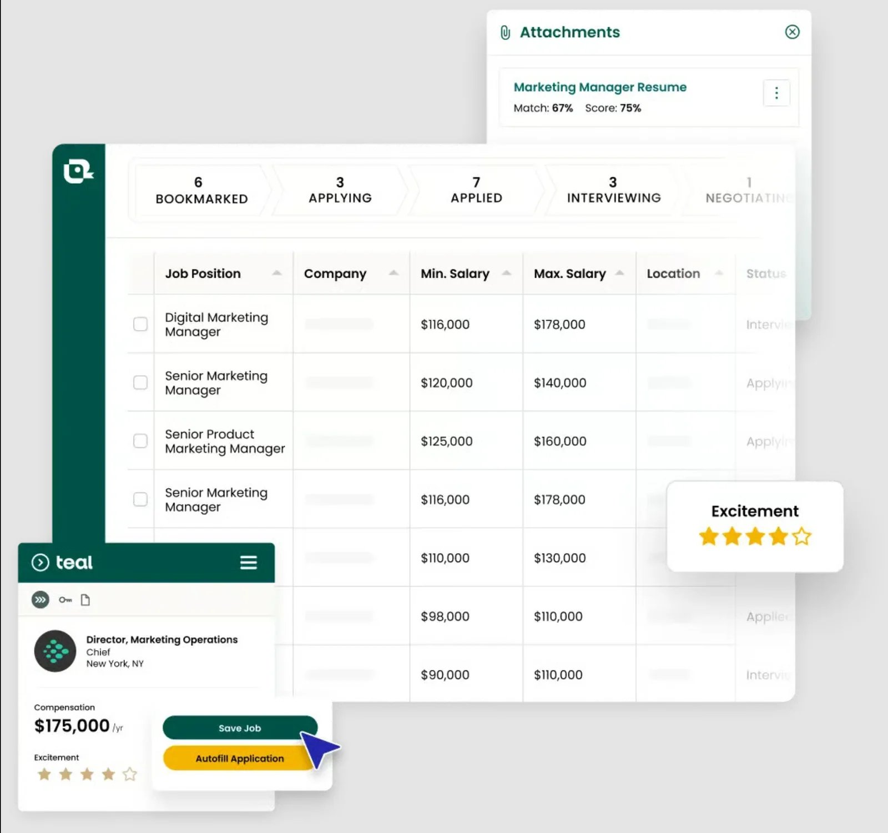
Task: Click the $175,000 compensation value
Action: coord(72,726)
